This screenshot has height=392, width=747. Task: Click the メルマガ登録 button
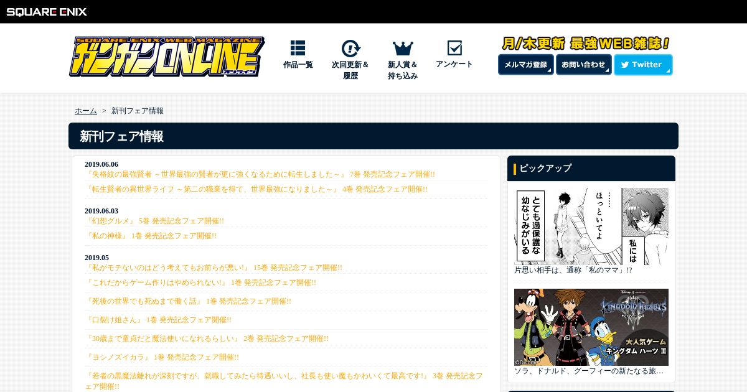pyautogui.click(x=526, y=65)
